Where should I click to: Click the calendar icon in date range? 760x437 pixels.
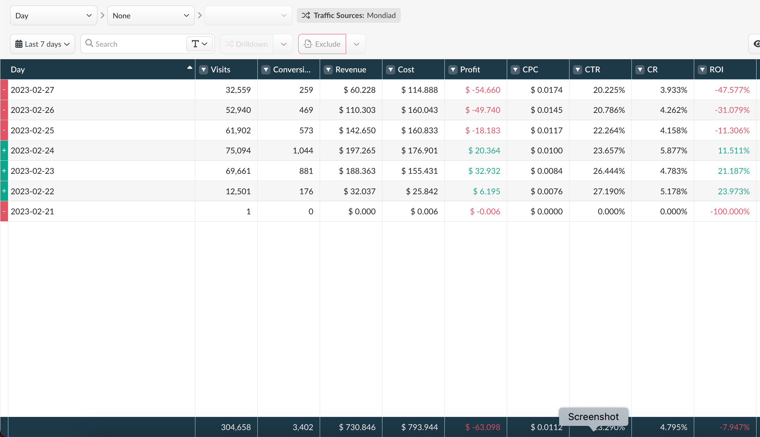[19, 44]
